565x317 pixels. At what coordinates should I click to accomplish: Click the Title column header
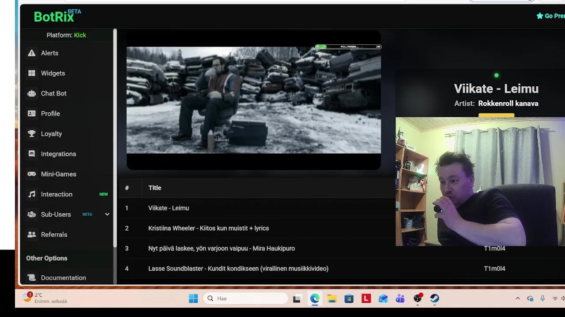pyautogui.click(x=154, y=188)
